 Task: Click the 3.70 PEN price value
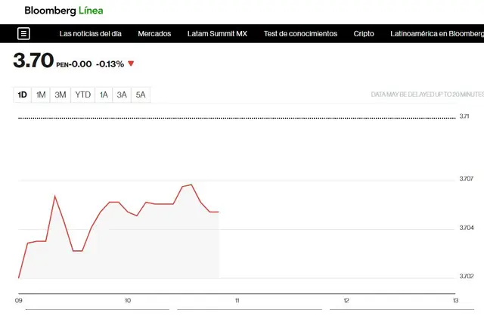click(x=33, y=61)
